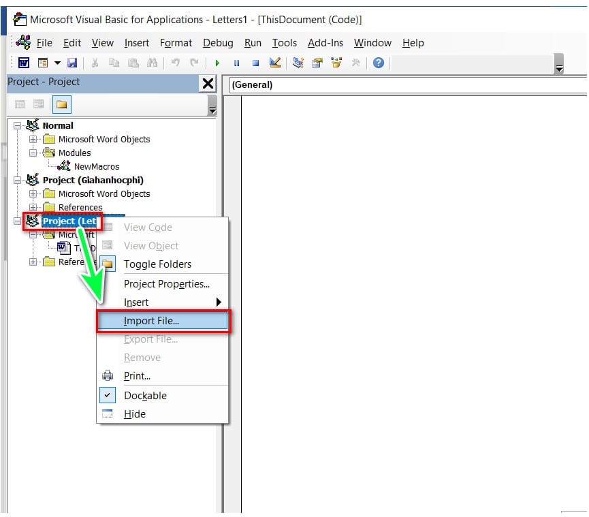Choose Project Properties... in context menu
This screenshot has width=589, height=517.
click(x=162, y=283)
